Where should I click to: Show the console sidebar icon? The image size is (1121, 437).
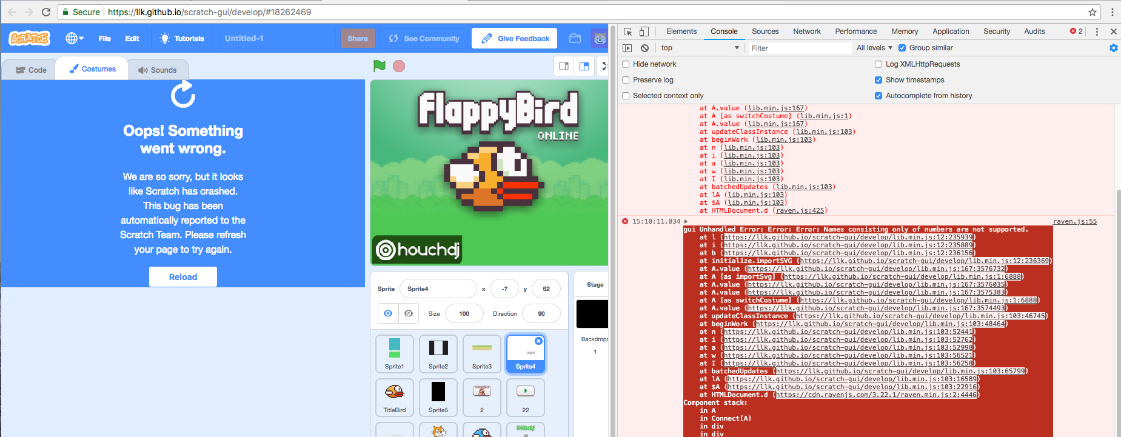627,48
